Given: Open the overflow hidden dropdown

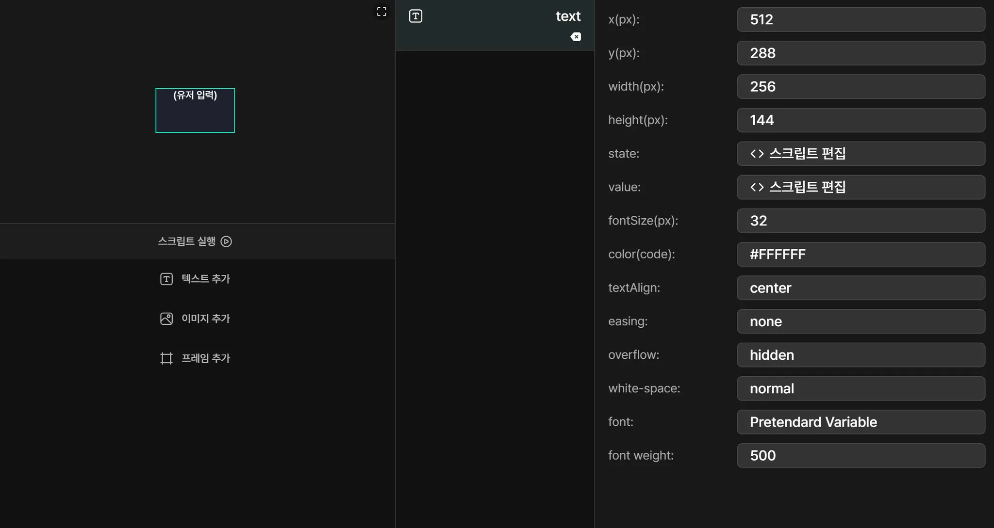Looking at the screenshot, I should pos(860,355).
